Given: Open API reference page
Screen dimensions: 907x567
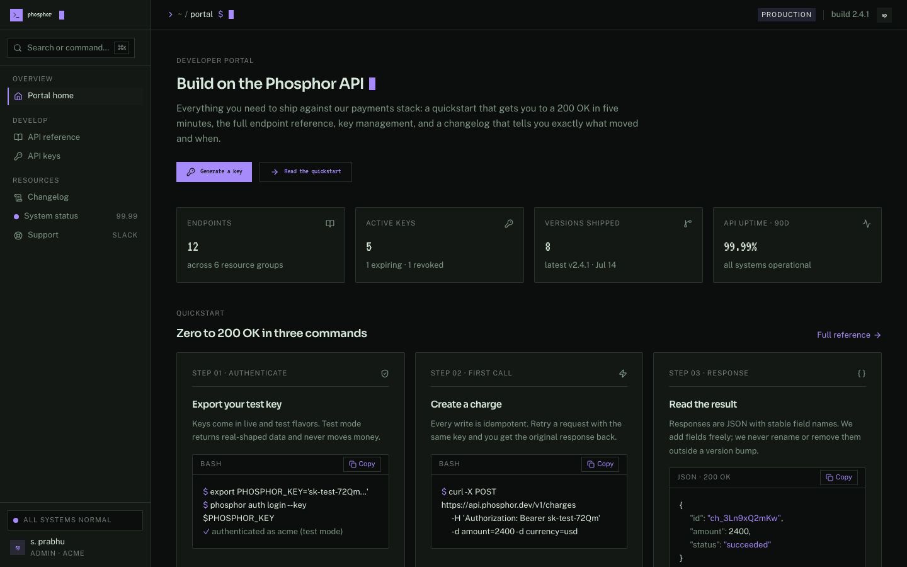Looking at the screenshot, I should [75, 137].
